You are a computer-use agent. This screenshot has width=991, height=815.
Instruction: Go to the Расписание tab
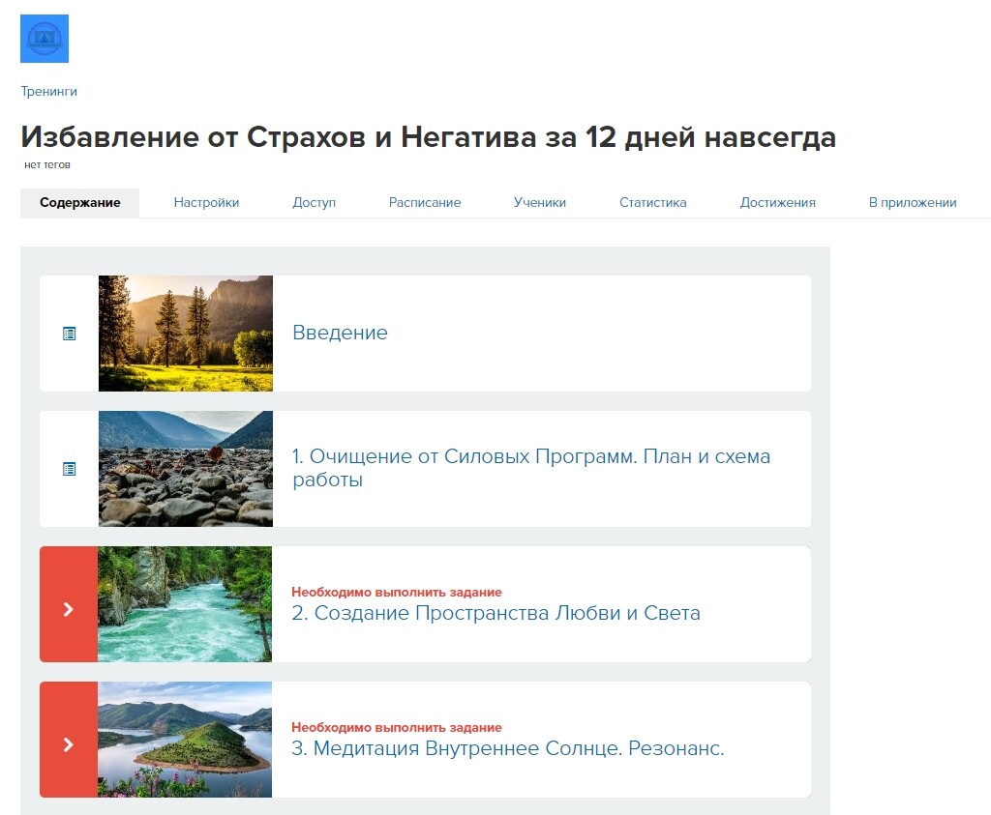tap(424, 203)
